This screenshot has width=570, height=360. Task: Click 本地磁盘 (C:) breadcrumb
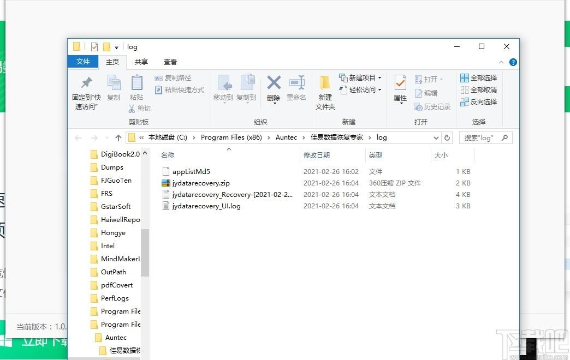168,137
